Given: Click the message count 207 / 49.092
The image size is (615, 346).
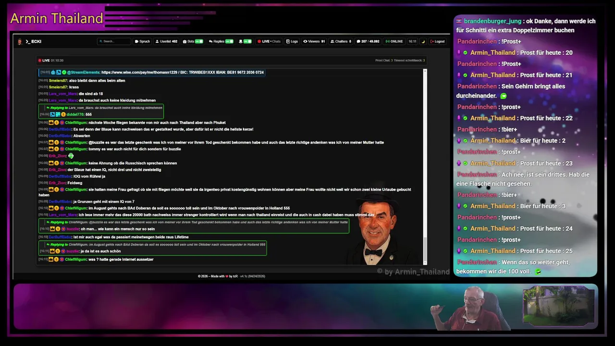Looking at the screenshot, I should pos(368,41).
